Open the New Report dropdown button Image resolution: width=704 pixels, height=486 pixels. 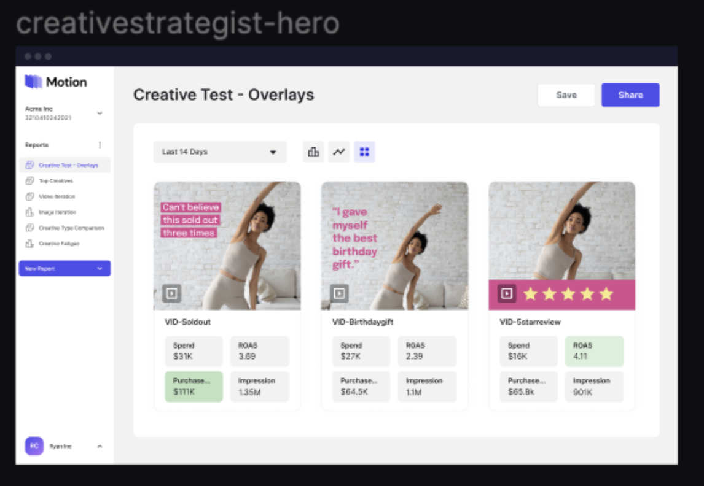coord(65,269)
